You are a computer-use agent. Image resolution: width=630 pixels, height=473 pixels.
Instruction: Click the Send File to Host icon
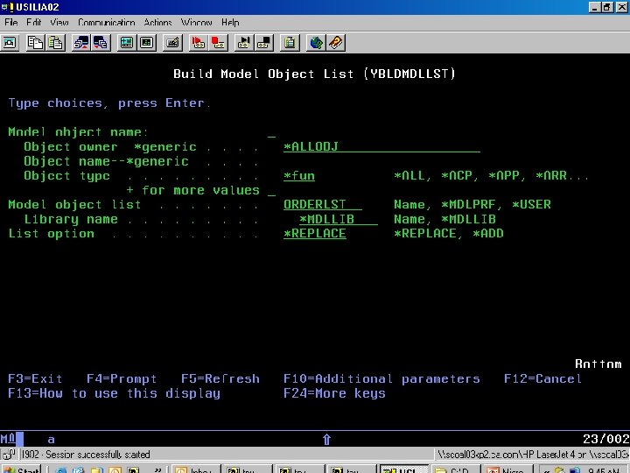[x=81, y=43]
